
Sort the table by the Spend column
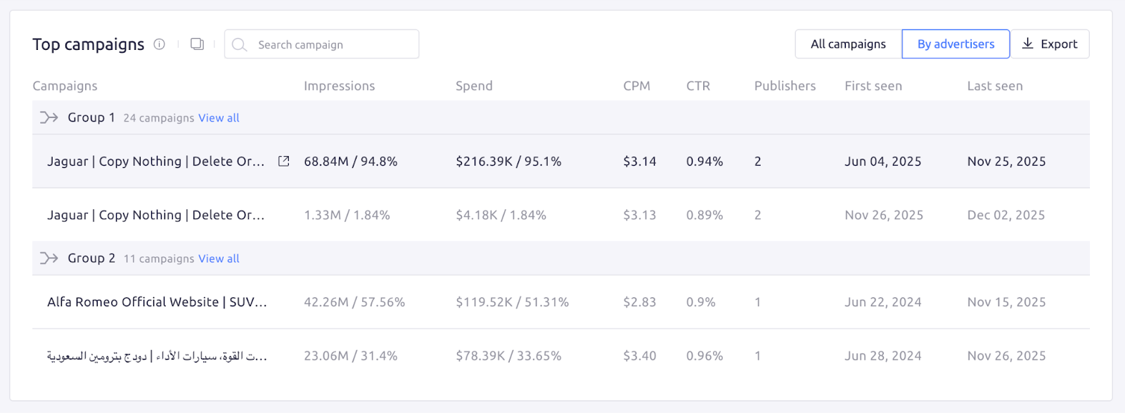tap(474, 85)
